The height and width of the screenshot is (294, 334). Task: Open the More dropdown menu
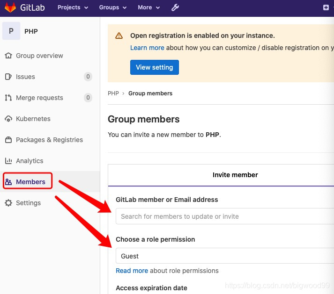[x=148, y=7]
